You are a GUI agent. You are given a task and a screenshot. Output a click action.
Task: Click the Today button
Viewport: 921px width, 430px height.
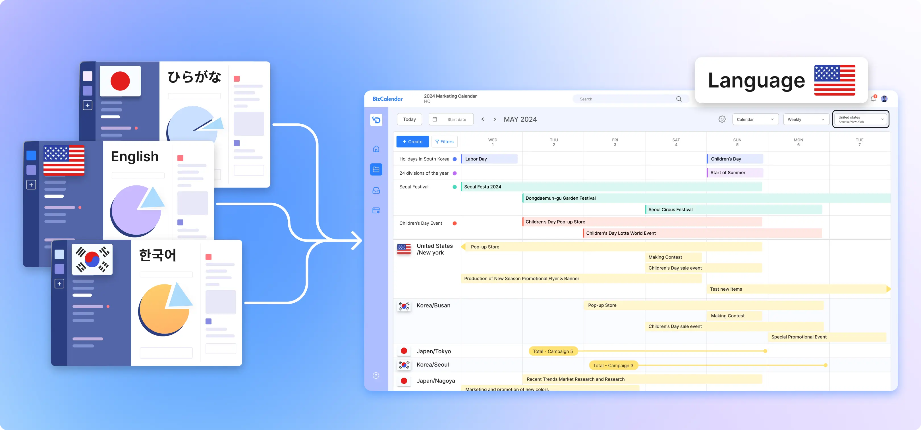(x=409, y=119)
